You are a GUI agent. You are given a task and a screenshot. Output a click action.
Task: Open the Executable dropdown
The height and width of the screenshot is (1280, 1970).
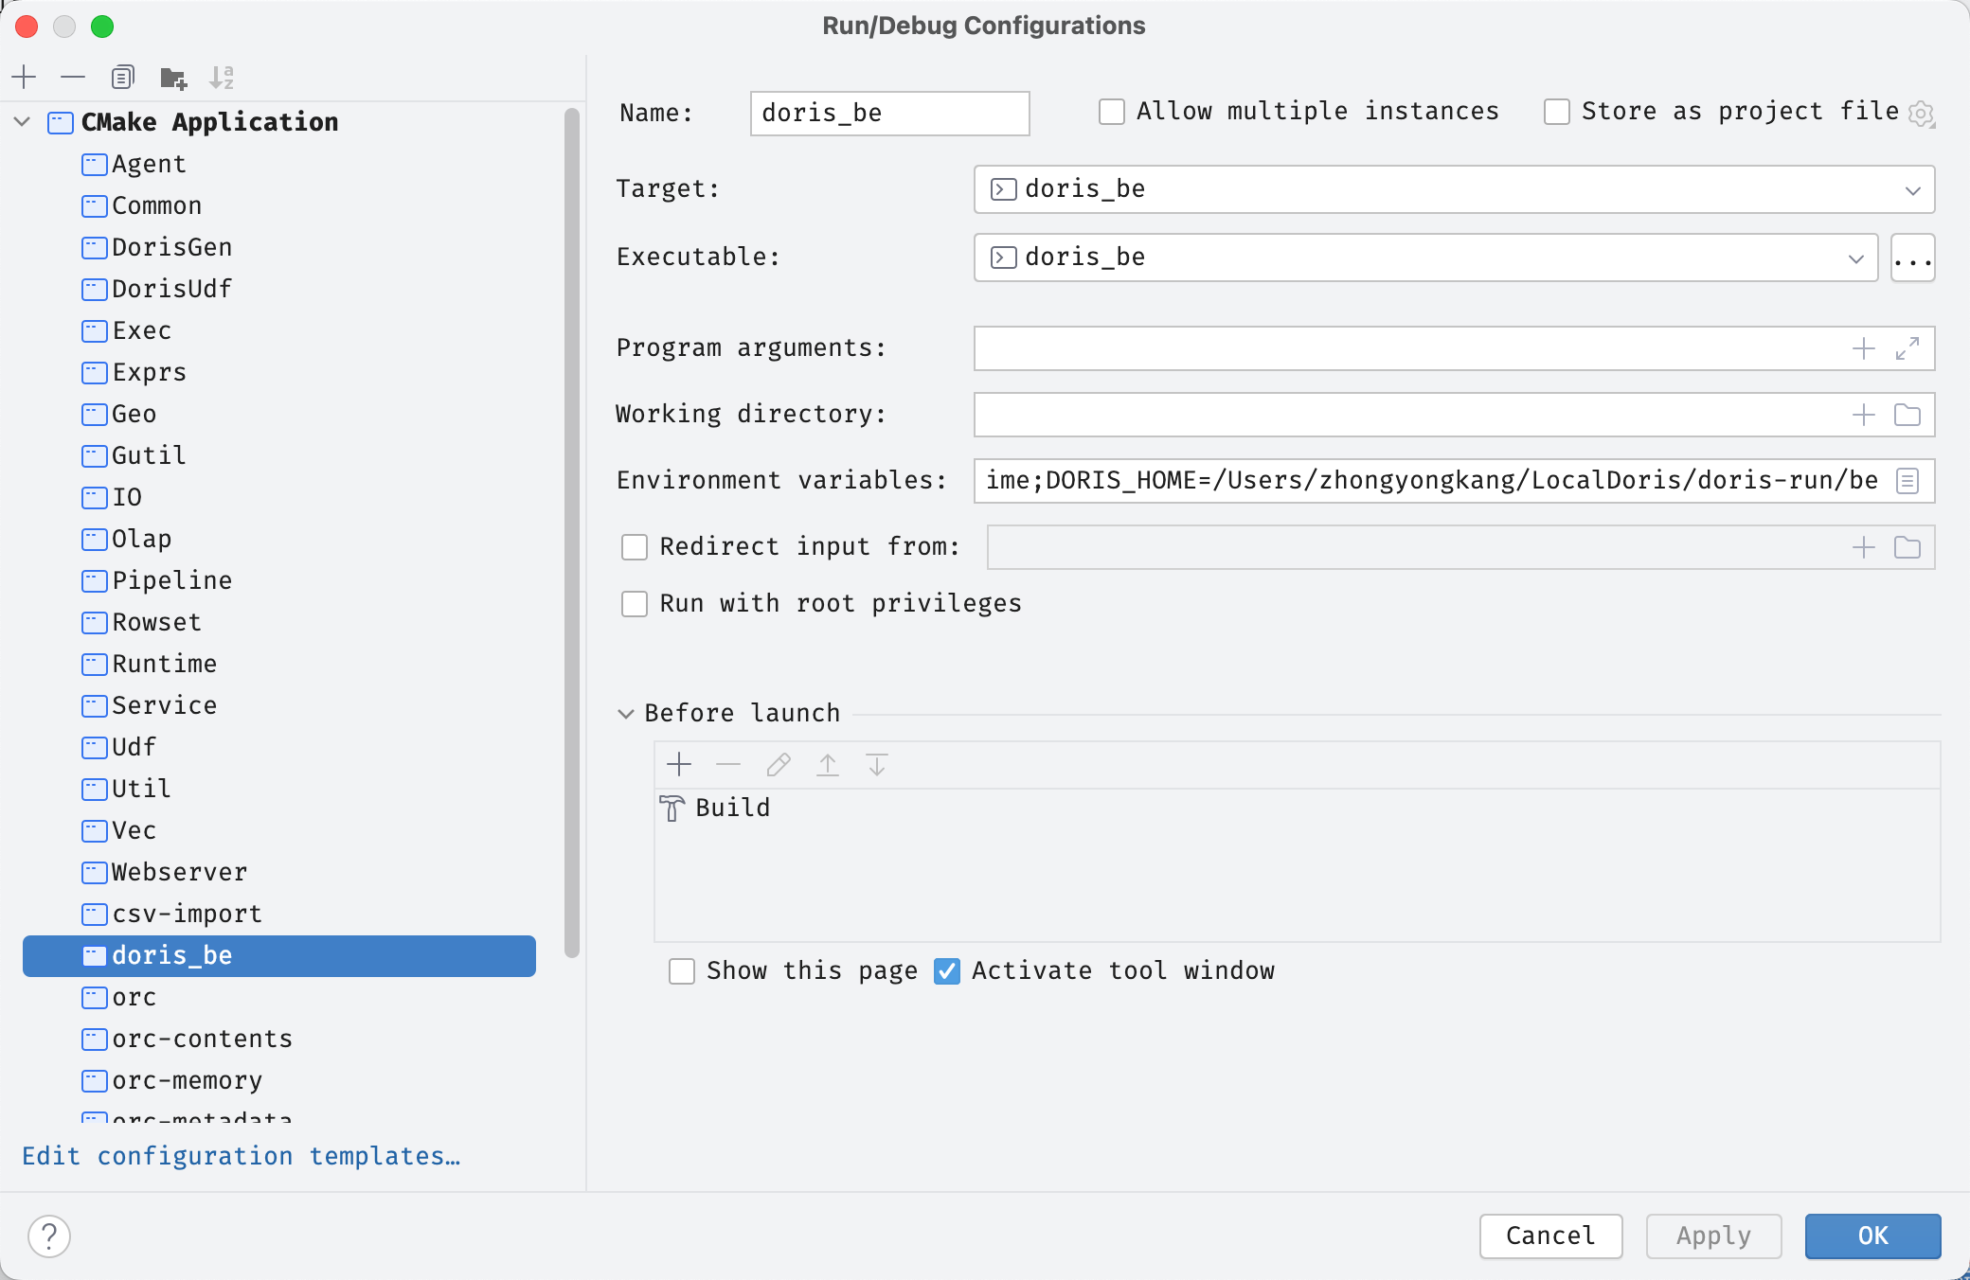pyautogui.click(x=1855, y=258)
